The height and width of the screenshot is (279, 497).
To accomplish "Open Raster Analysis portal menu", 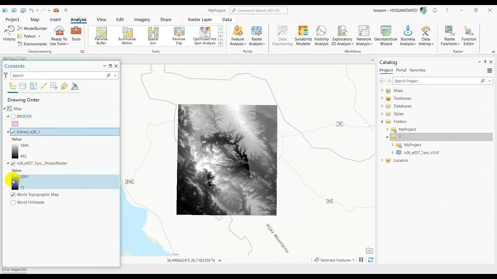I will [x=257, y=36].
